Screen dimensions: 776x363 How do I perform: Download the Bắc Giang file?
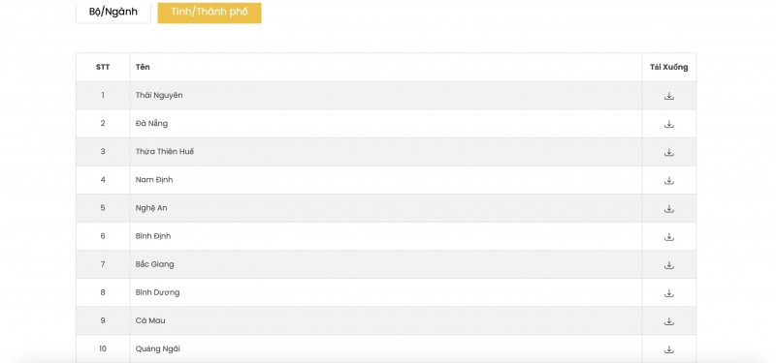tap(668, 264)
